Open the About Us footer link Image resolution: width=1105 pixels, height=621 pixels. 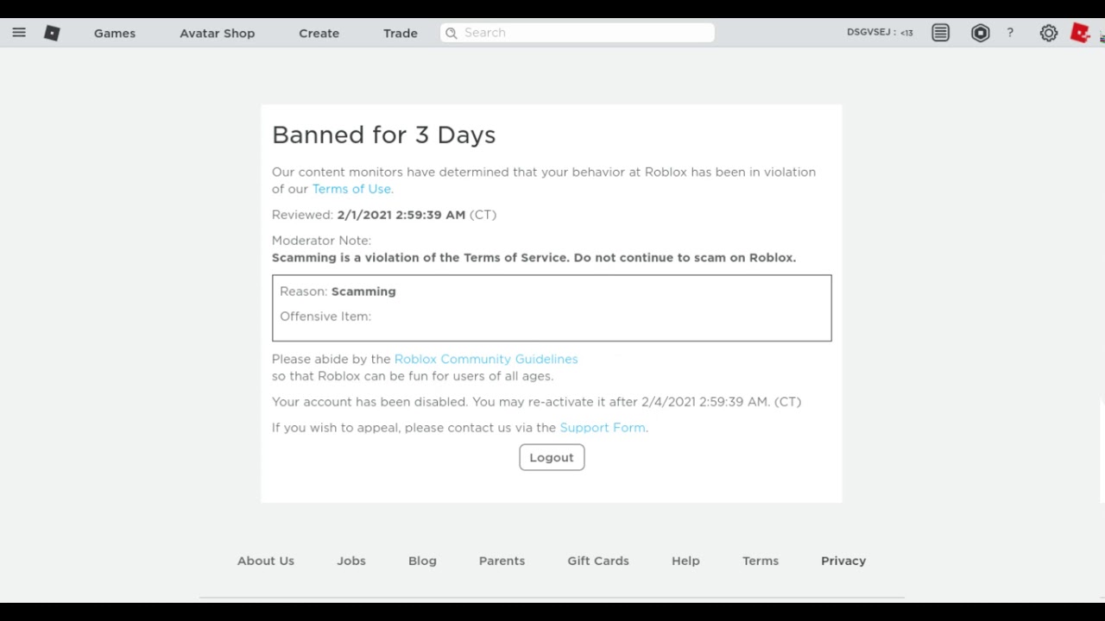point(266,561)
